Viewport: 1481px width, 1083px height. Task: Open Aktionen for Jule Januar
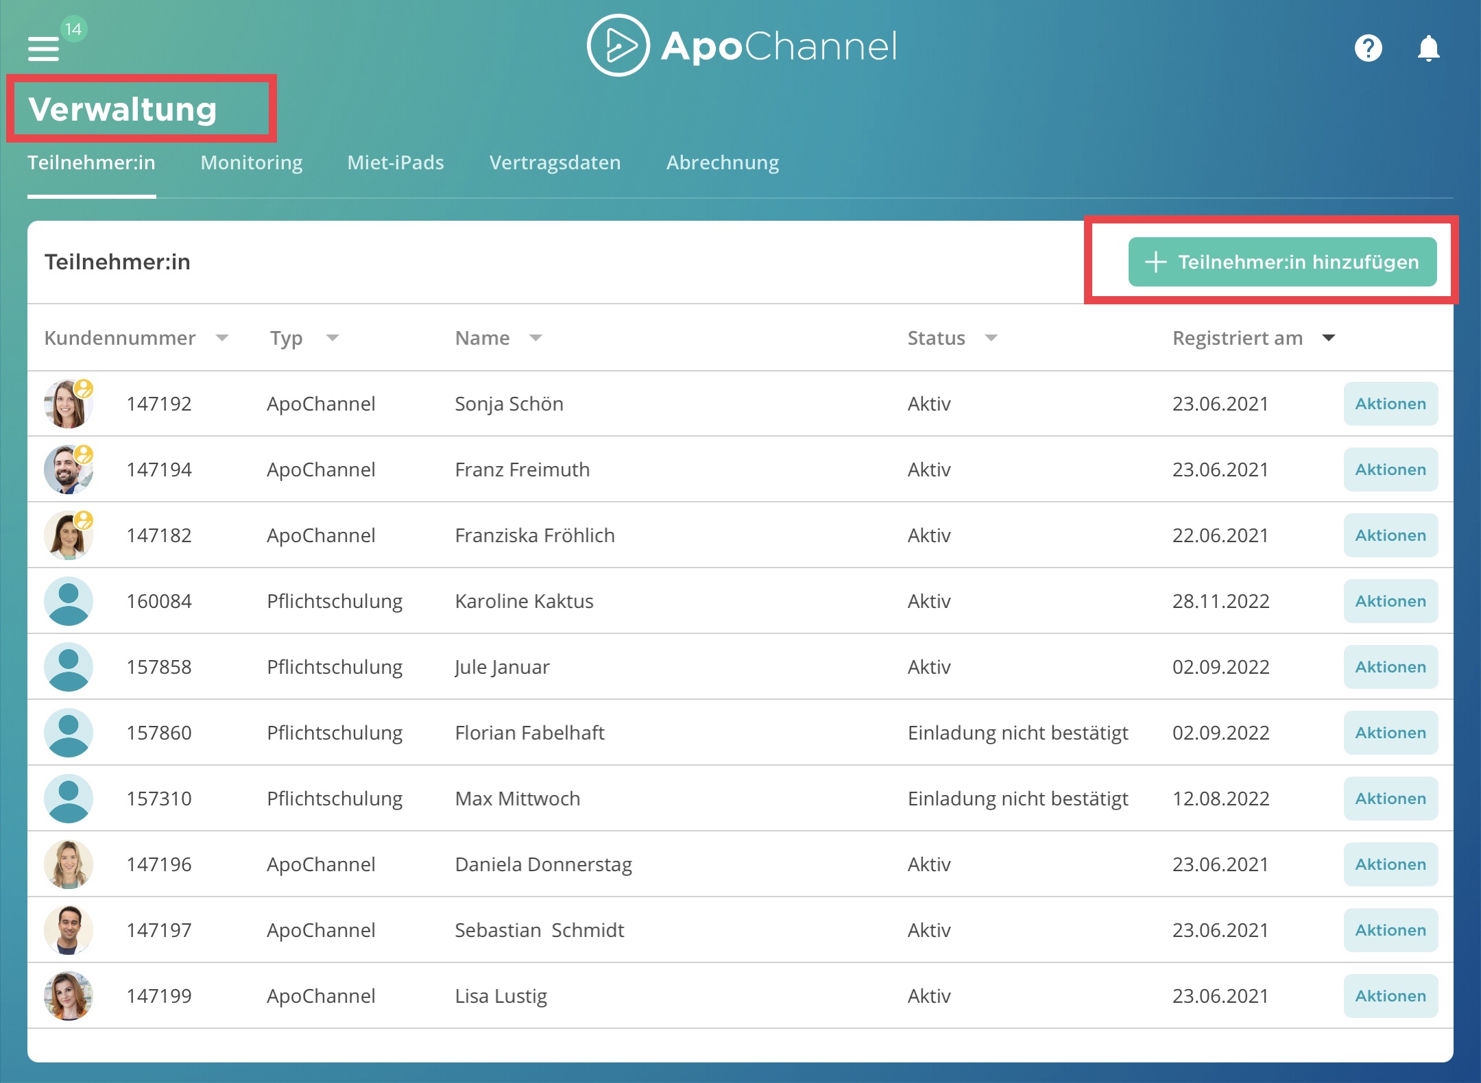(x=1390, y=667)
